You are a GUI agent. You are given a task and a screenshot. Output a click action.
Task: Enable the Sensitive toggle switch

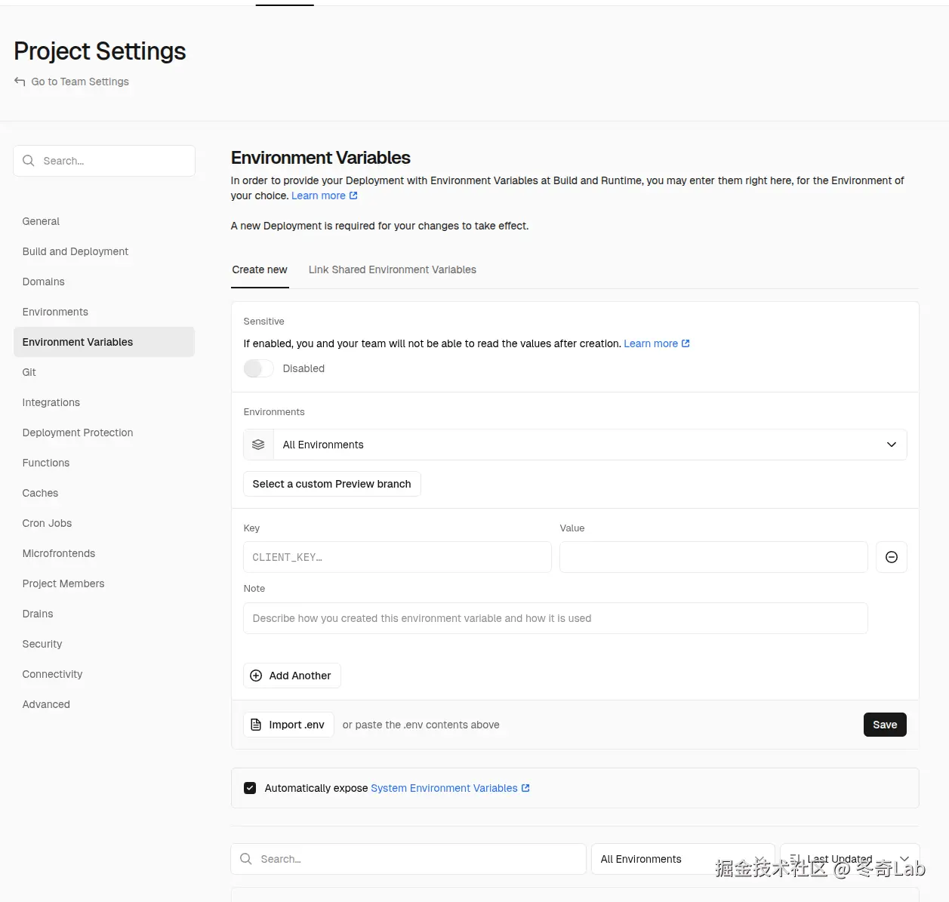(258, 368)
